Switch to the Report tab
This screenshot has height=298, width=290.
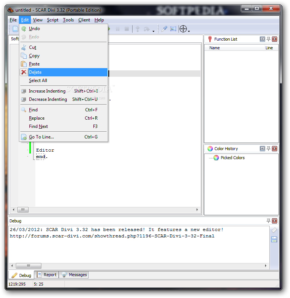pos(47,275)
